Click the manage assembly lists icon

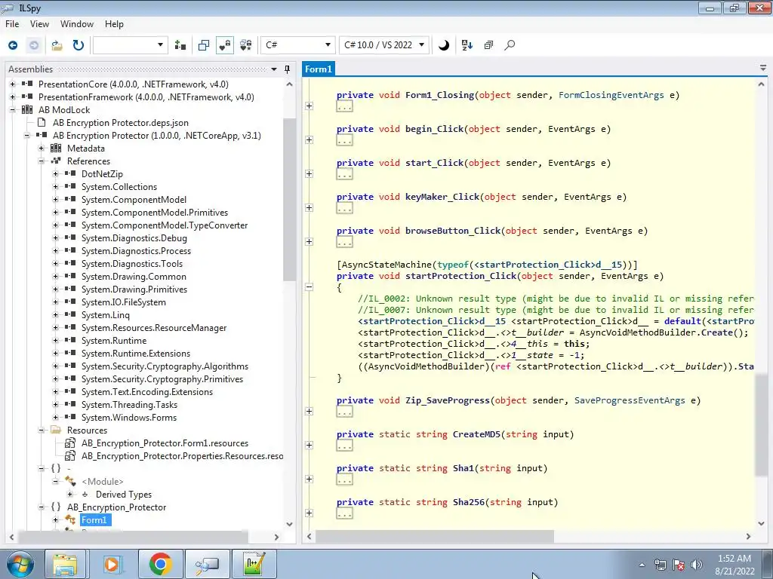click(180, 45)
